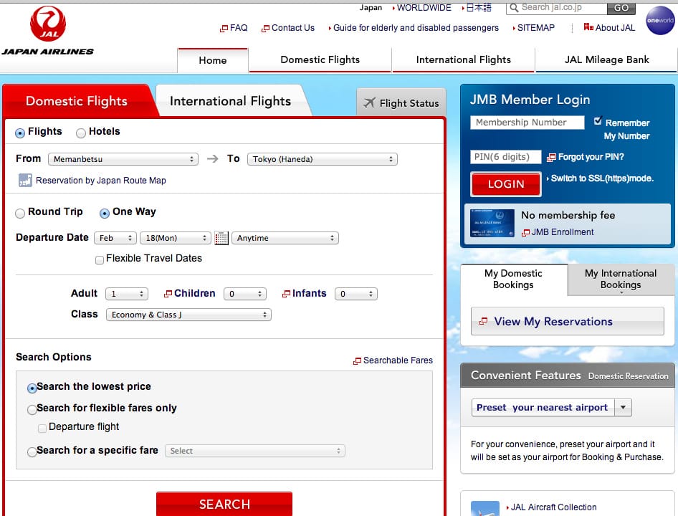Click the oneworld alliance logo
678x516 pixels.
point(659,21)
